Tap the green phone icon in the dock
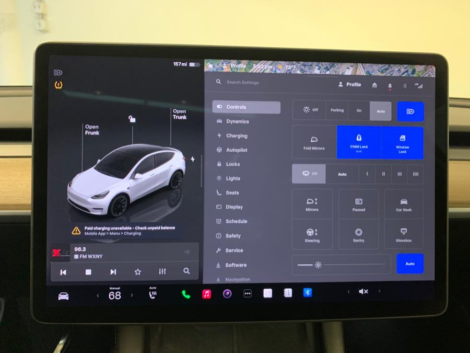 tap(185, 293)
